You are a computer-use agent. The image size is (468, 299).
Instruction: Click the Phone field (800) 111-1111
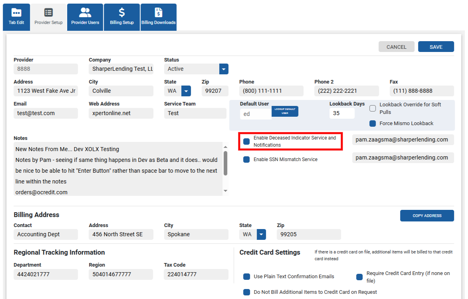click(x=271, y=91)
